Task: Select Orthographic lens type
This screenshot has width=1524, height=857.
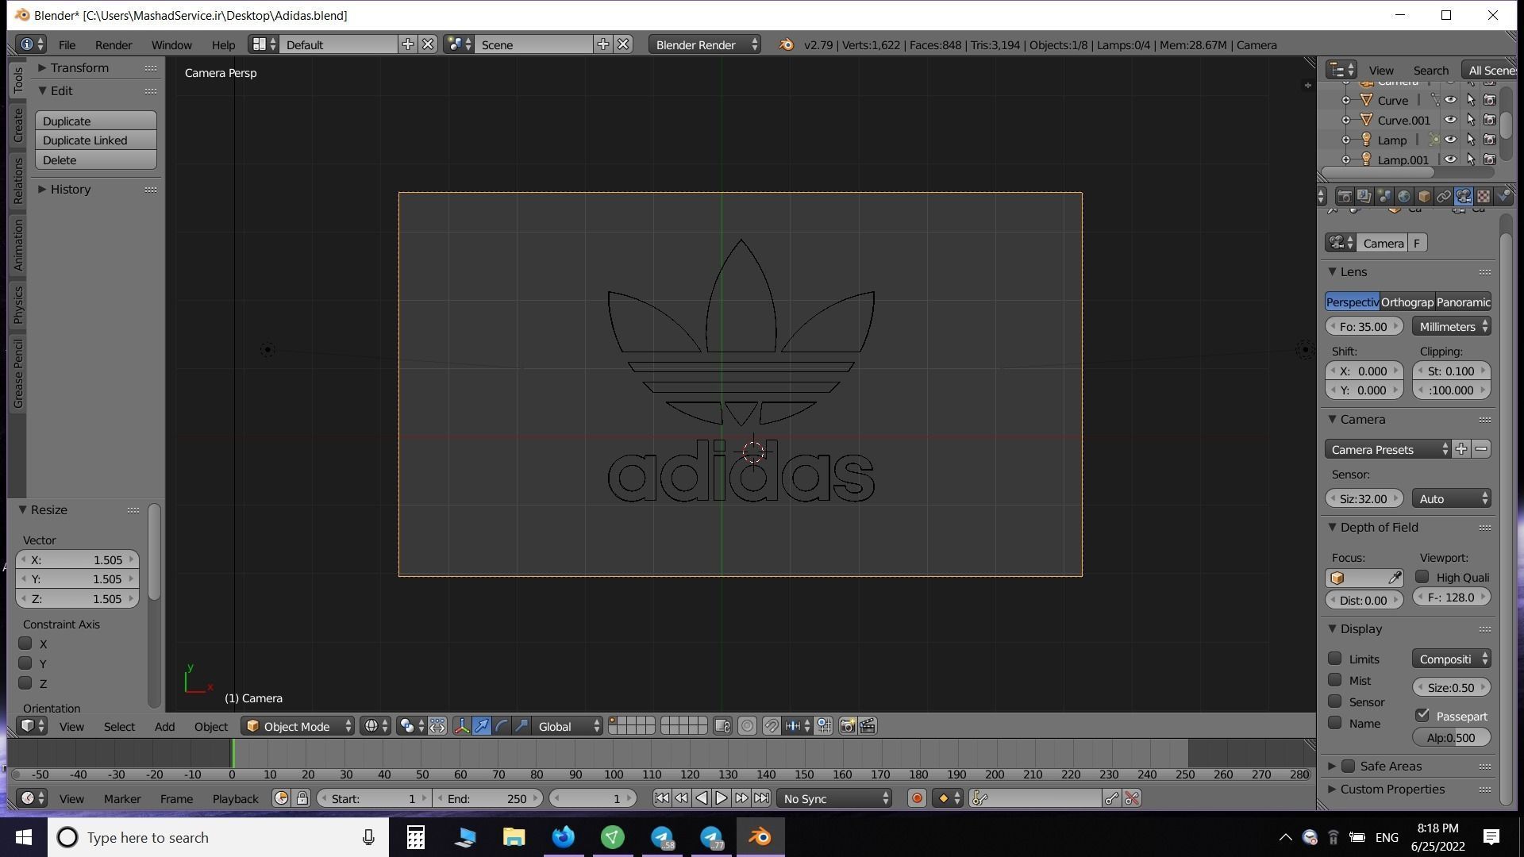Action: pyautogui.click(x=1407, y=302)
